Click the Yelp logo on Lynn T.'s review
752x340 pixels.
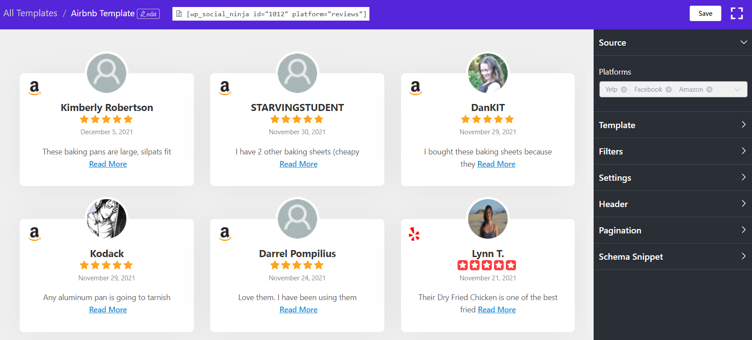click(414, 234)
